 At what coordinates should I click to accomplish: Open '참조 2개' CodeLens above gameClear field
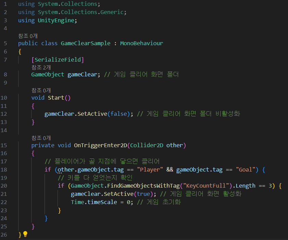coord(41,67)
